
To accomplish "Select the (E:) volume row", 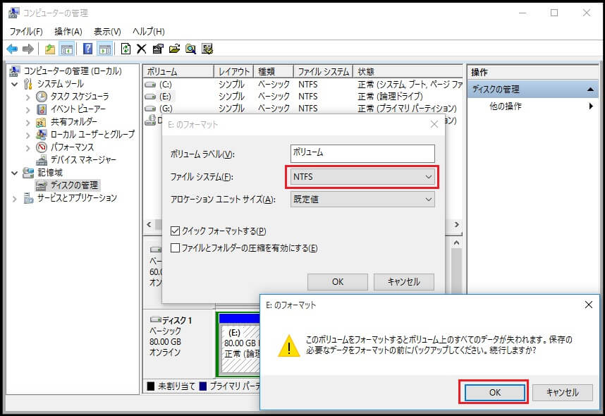I will click(303, 97).
